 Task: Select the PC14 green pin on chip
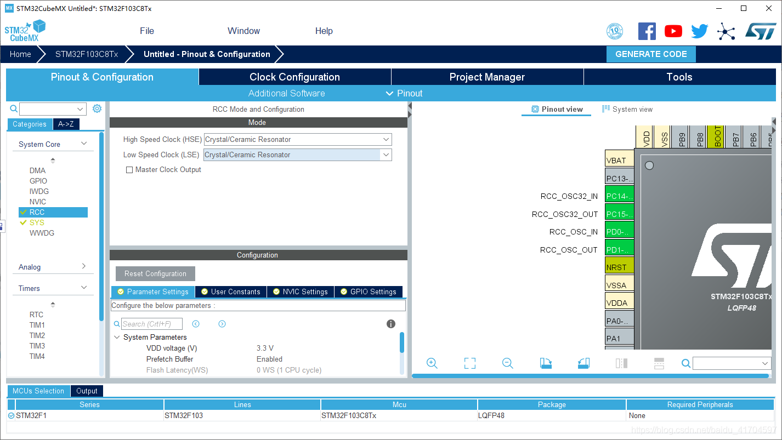pos(619,196)
